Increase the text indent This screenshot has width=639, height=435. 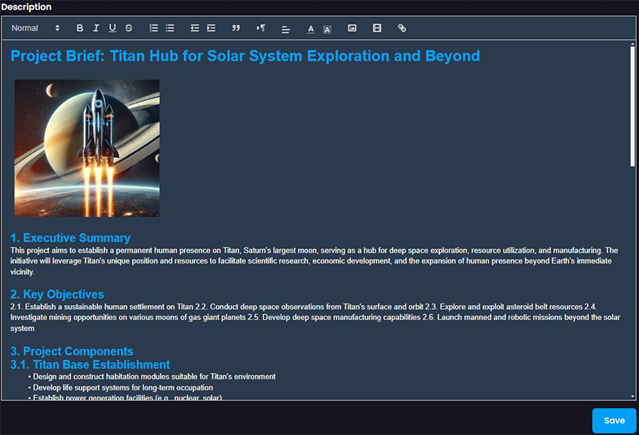point(211,28)
